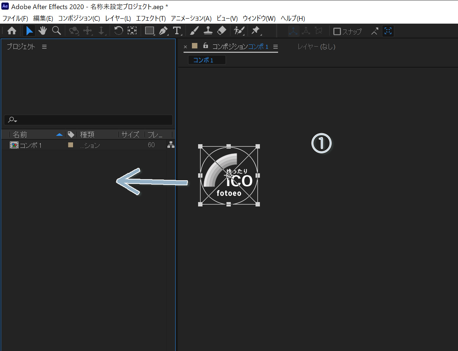Screen dimensions: 458x351
Task: Toggle the composition viewer lock icon
Action: [x=205, y=46]
